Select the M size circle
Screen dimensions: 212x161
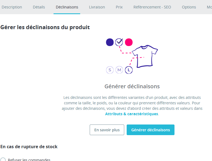(119, 70)
